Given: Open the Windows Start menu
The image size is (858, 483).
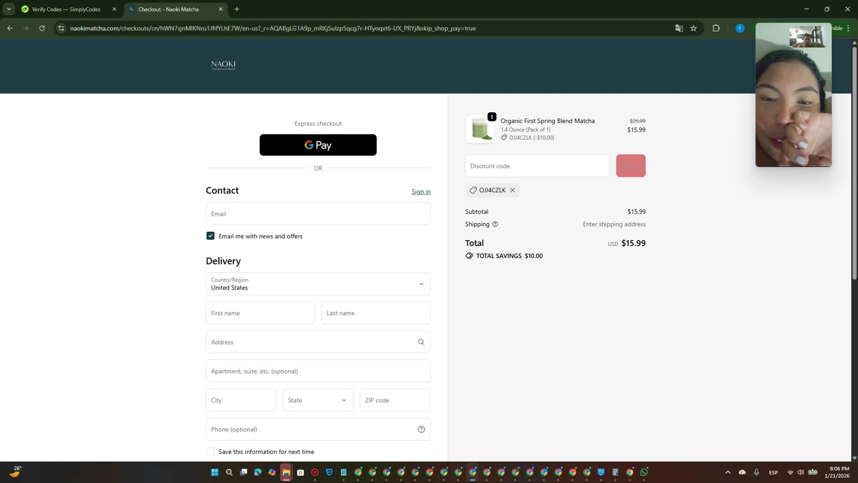Looking at the screenshot, I should pos(214,472).
